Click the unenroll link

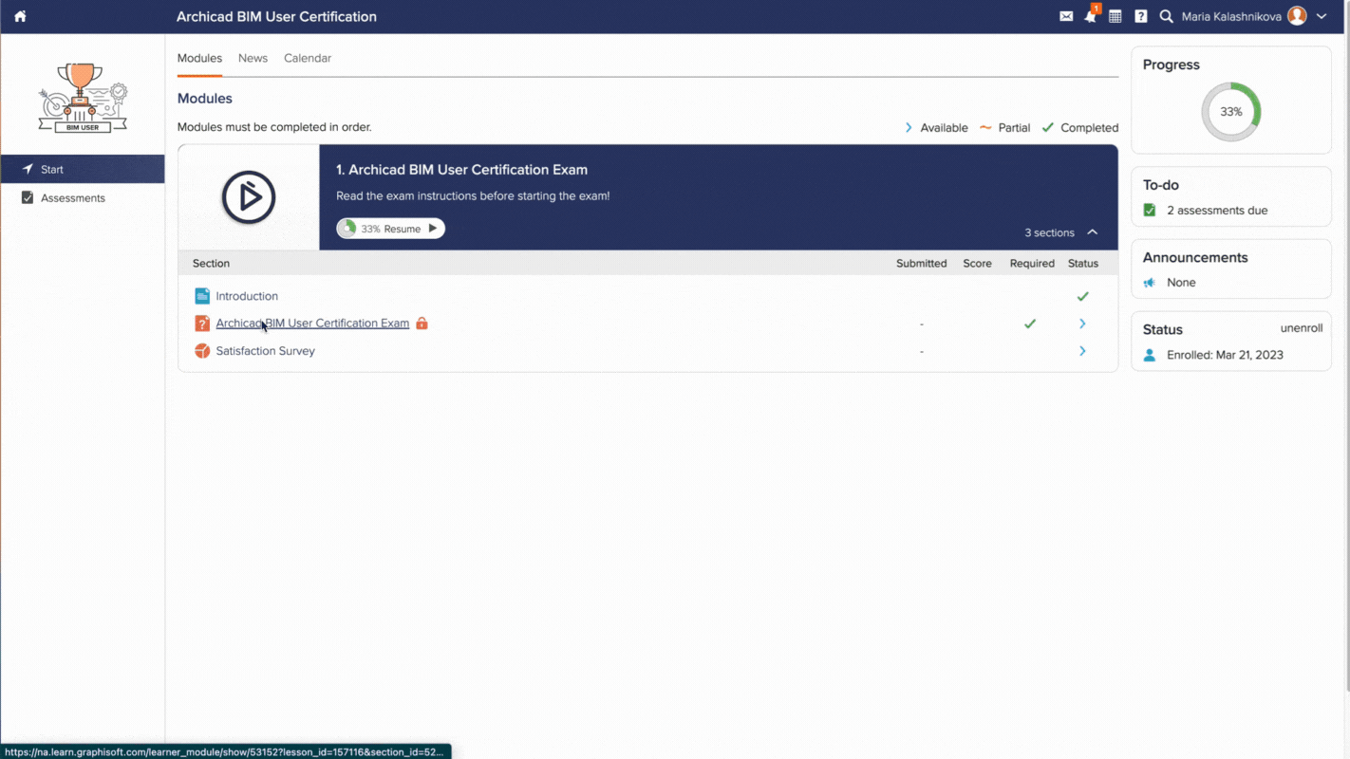[1302, 328]
